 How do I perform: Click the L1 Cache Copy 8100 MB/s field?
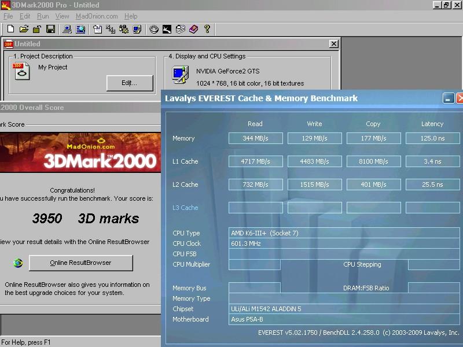(373, 161)
